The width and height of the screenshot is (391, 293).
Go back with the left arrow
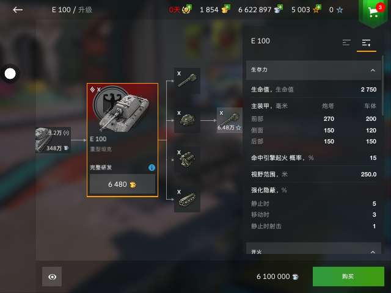[x=18, y=10]
